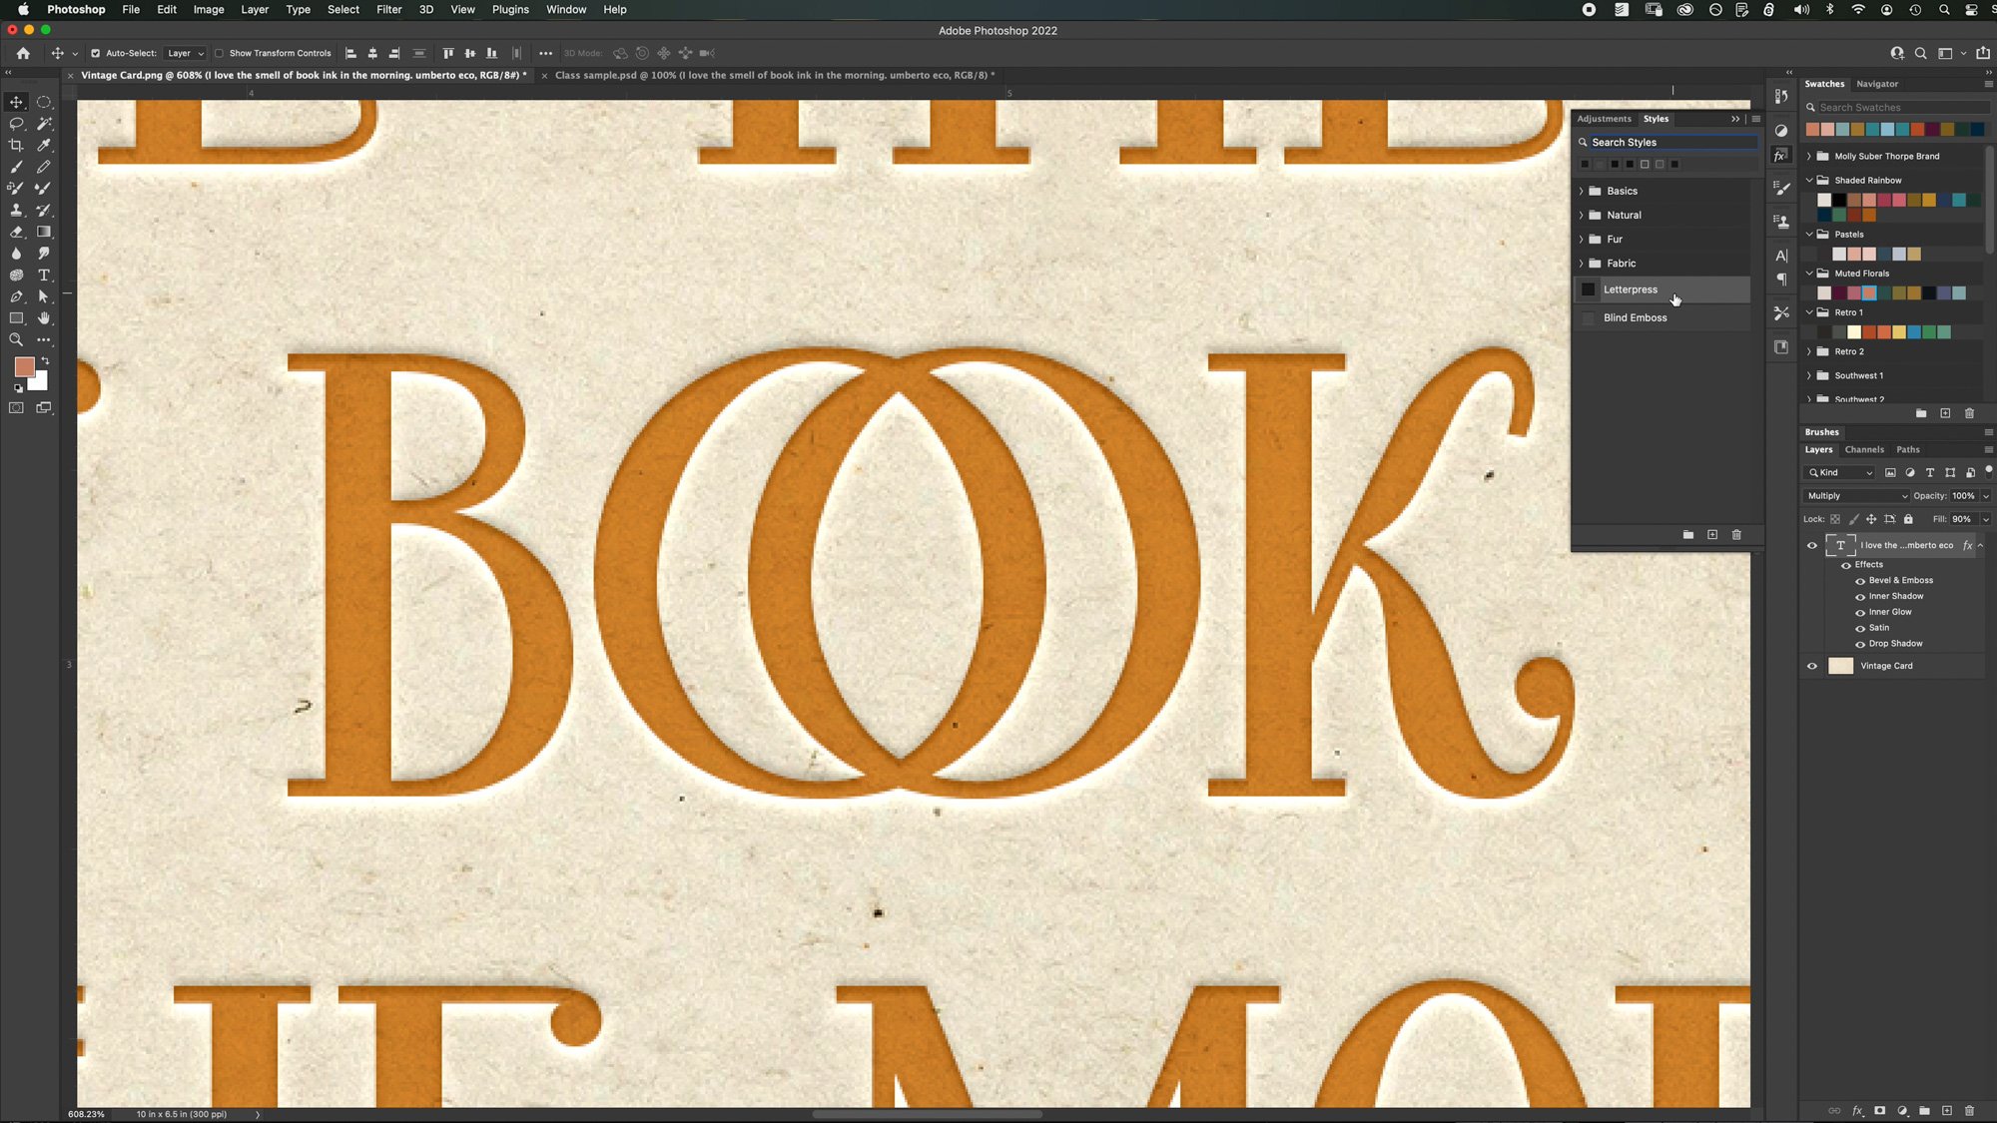The image size is (1997, 1123).
Task: Switch to the Channels tab
Action: coord(1863,450)
